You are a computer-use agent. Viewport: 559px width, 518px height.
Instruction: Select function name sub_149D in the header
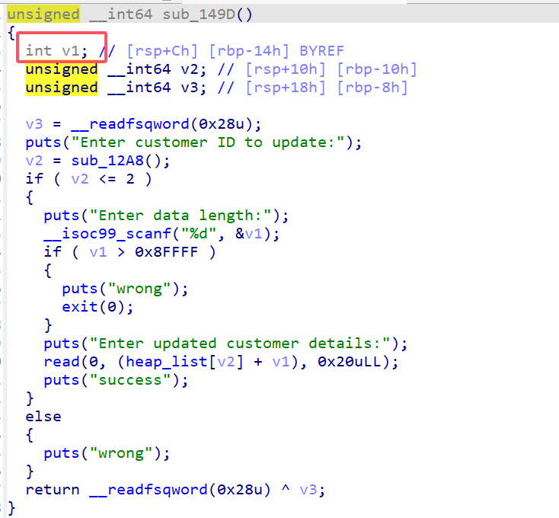[x=198, y=14]
